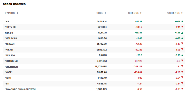Select the ASX 200 price 8,481.8
Screen dimensions: 187x93
point(103,55)
